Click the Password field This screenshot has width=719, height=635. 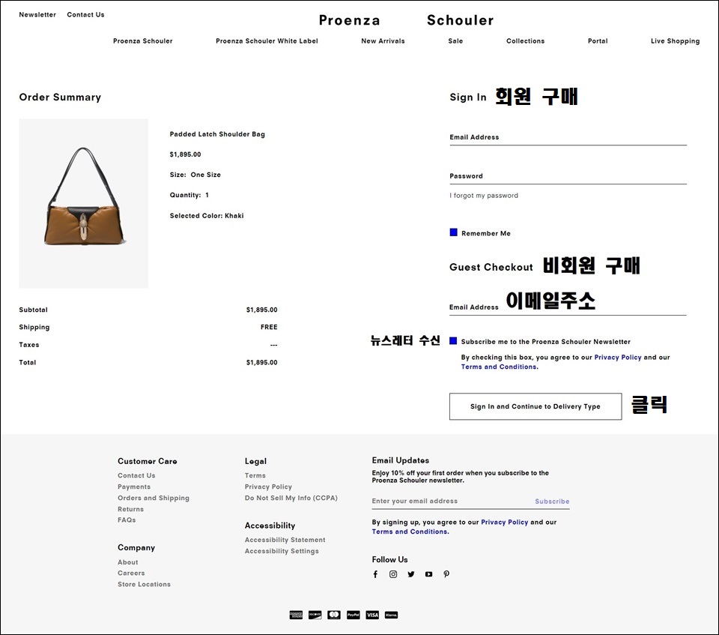tap(568, 176)
